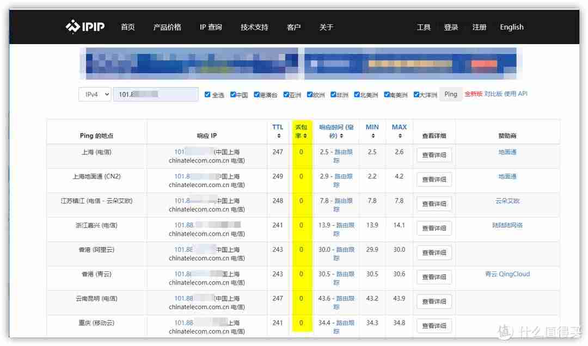Click 查看详细 for 重庆 (移动云) row

click(434, 326)
